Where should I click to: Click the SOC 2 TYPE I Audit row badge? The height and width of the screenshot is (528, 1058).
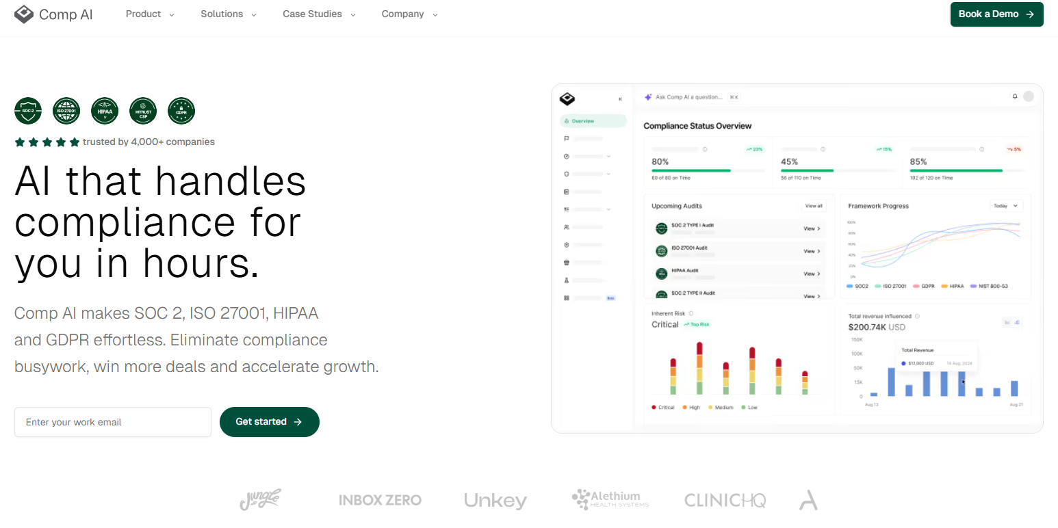[x=661, y=228]
